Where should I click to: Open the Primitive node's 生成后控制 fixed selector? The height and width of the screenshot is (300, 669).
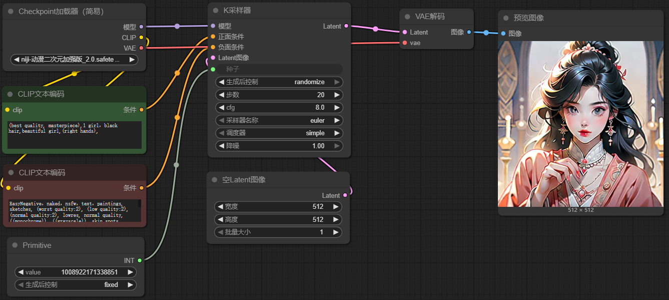click(75, 284)
